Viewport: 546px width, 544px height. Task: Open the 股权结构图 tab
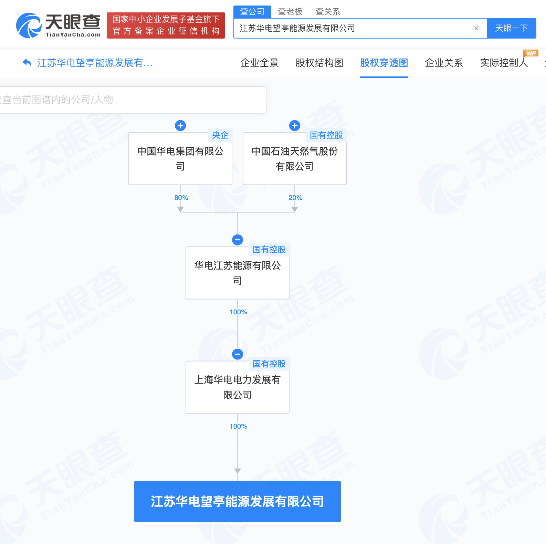[x=319, y=63]
